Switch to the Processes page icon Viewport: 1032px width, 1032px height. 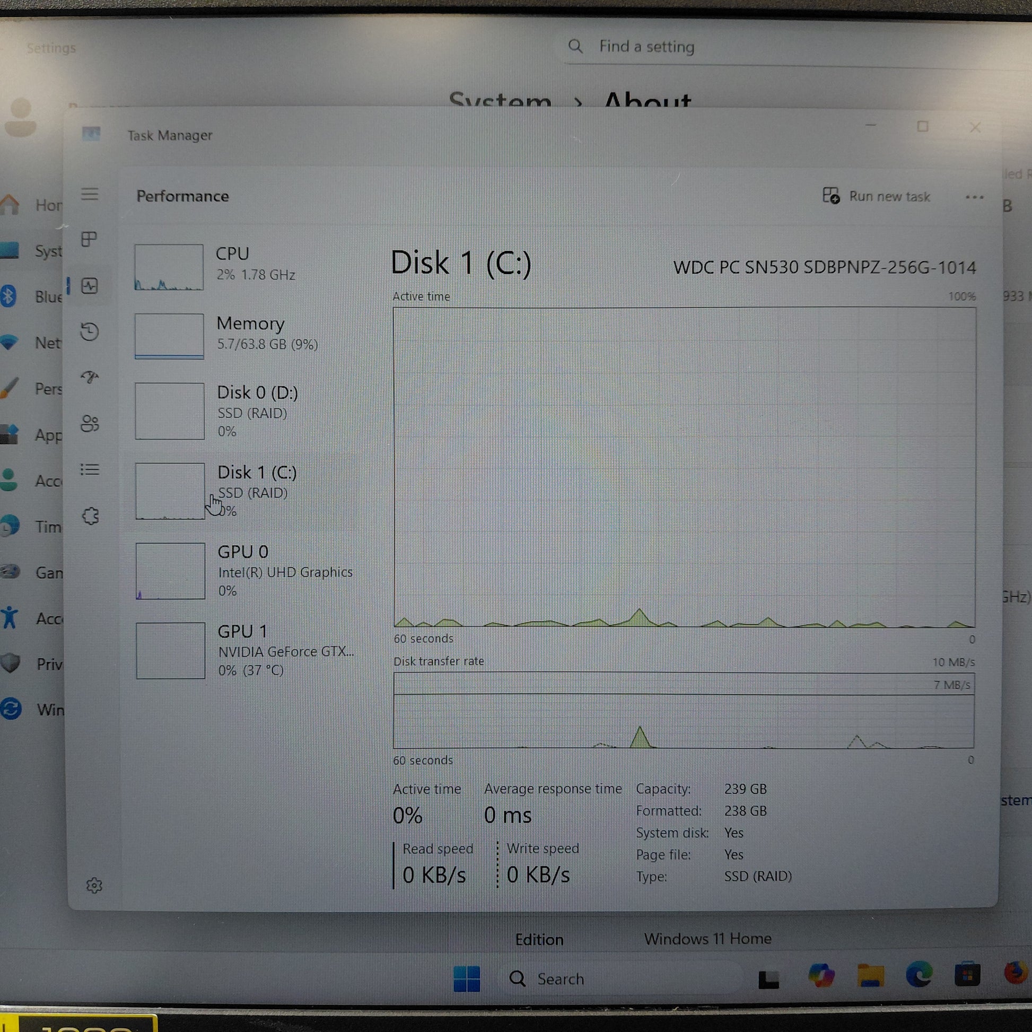pyautogui.click(x=89, y=239)
